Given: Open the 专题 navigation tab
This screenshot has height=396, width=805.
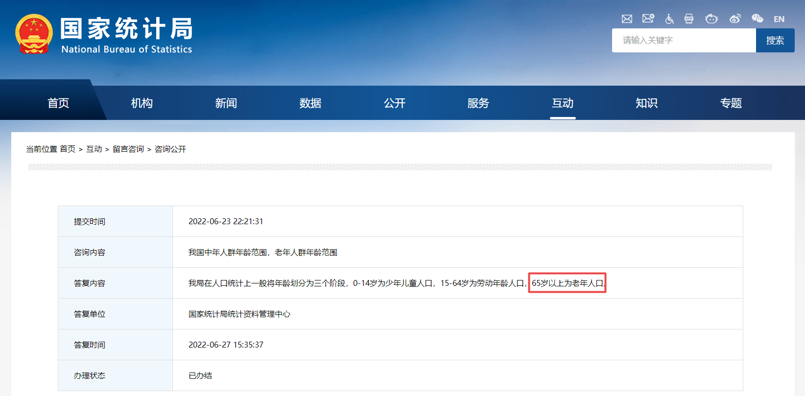Looking at the screenshot, I should click(731, 103).
